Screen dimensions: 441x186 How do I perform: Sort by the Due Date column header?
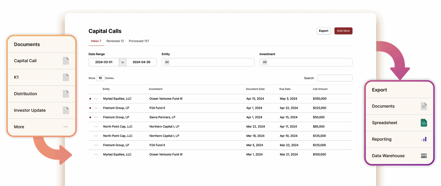285,89
